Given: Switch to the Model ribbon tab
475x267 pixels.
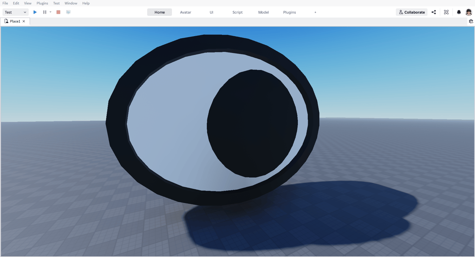Looking at the screenshot, I should tap(263, 12).
